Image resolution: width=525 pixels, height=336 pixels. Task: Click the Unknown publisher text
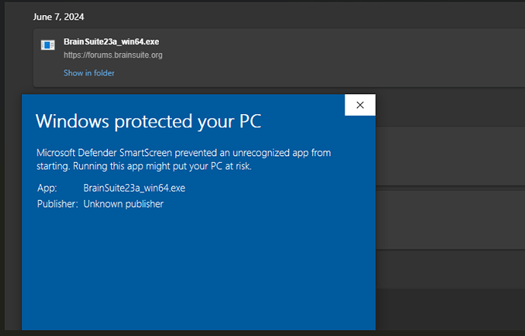point(123,204)
